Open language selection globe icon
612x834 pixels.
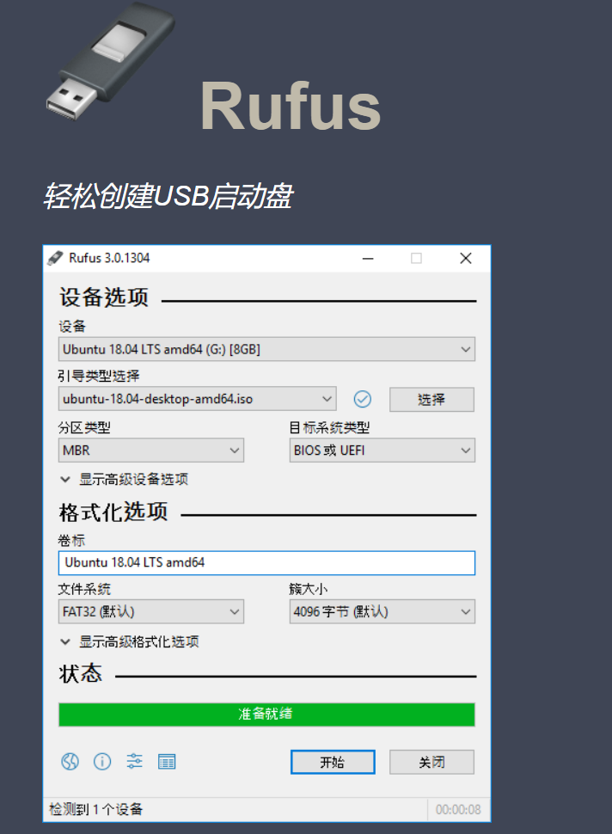(x=70, y=762)
